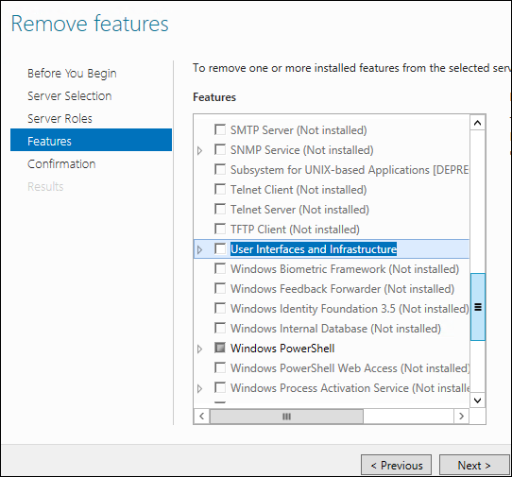Expand the Windows PowerShell node
Viewport: 512px width, 477px height.
[200, 349]
